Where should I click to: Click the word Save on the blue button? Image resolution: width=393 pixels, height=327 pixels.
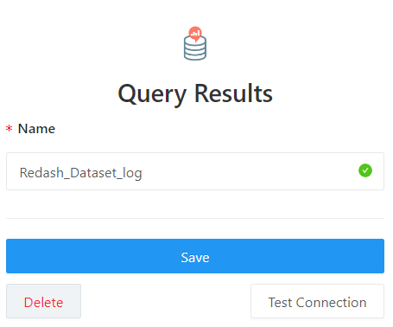pos(195,257)
